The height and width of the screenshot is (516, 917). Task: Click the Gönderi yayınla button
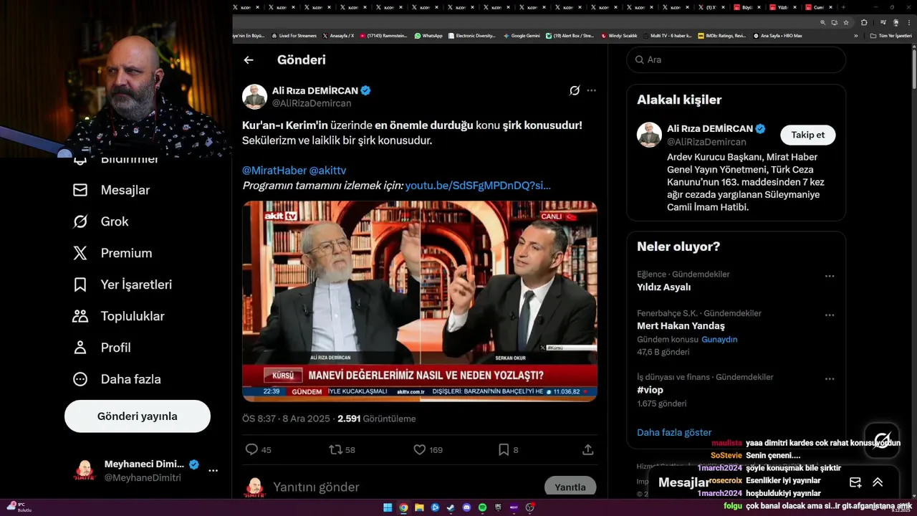coord(138,416)
